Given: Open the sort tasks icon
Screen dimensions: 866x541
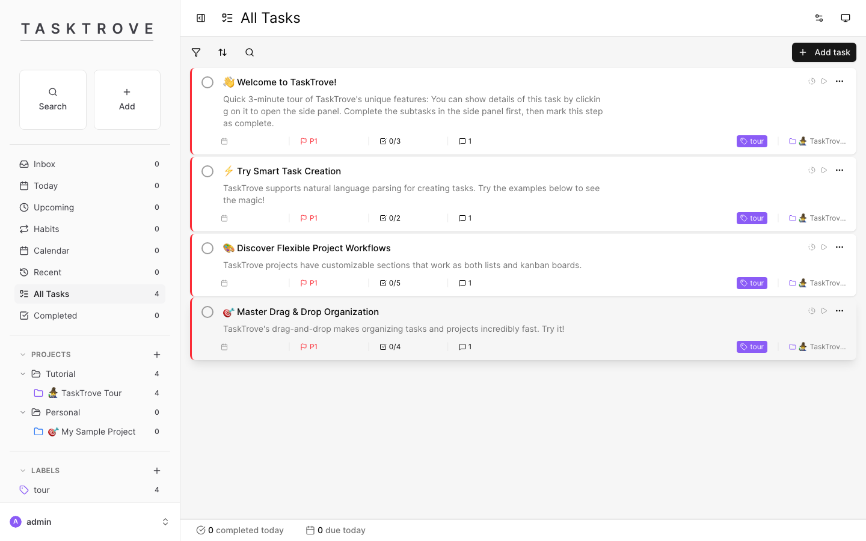Looking at the screenshot, I should click(x=223, y=52).
